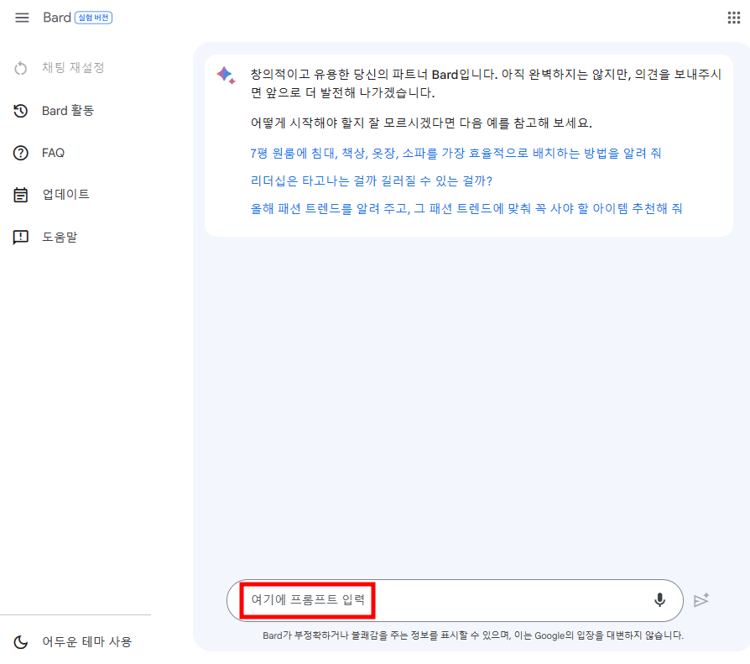
Task: Click the help feedback bubble icon
Action: (x=21, y=237)
